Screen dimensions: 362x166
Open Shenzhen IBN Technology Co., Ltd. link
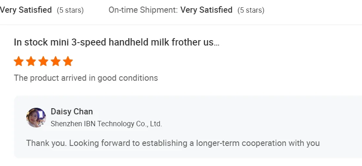(106, 123)
